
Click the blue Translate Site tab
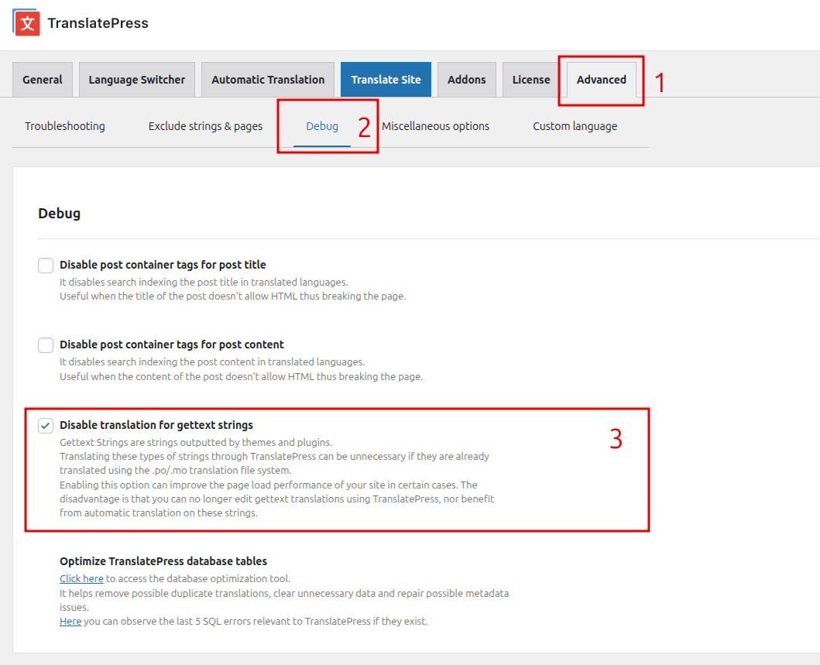(386, 80)
